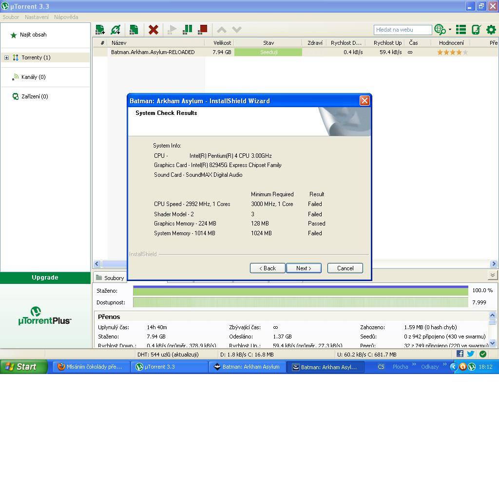Start the torrent with play icon

(x=172, y=30)
